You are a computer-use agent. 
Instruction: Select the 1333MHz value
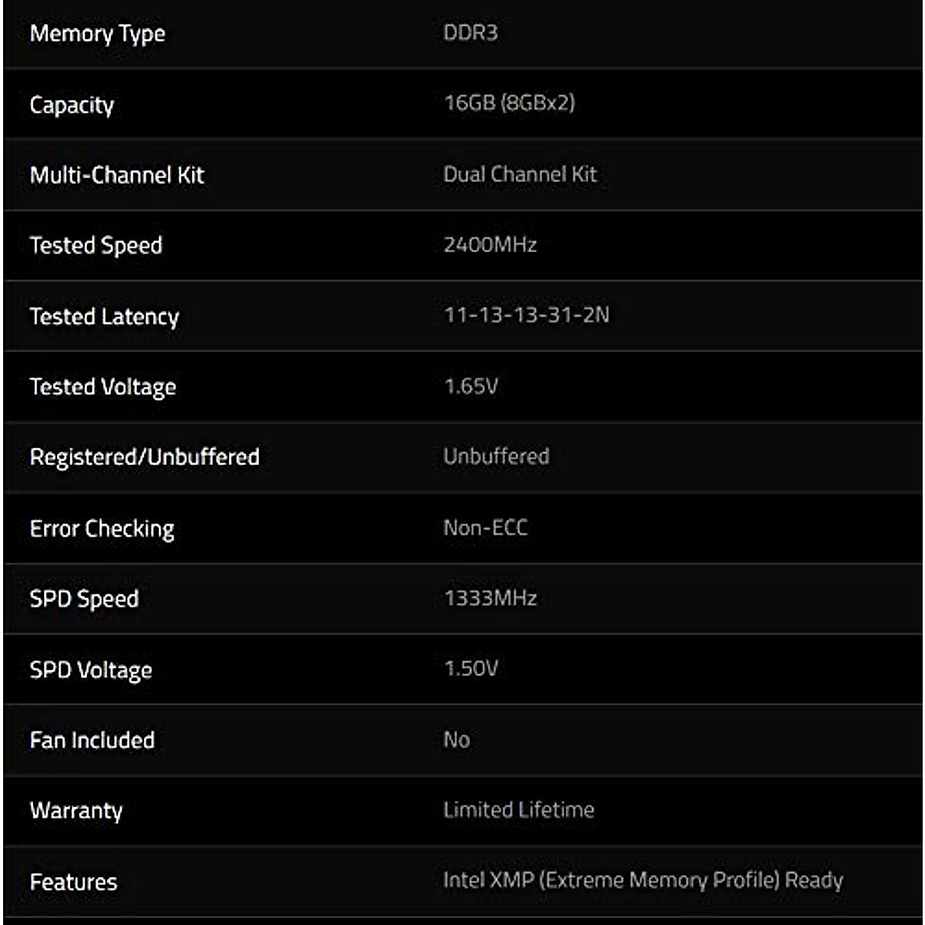tap(489, 598)
